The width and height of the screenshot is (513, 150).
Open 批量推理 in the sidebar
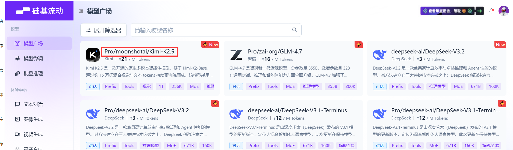point(39,73)
